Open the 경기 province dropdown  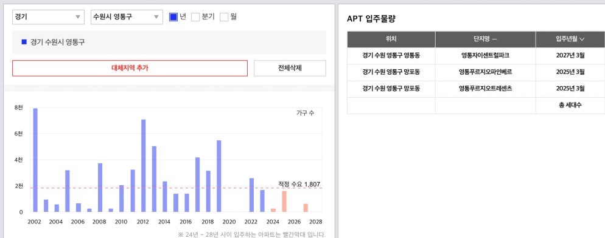pyautogui.click(x=48, y=17)
